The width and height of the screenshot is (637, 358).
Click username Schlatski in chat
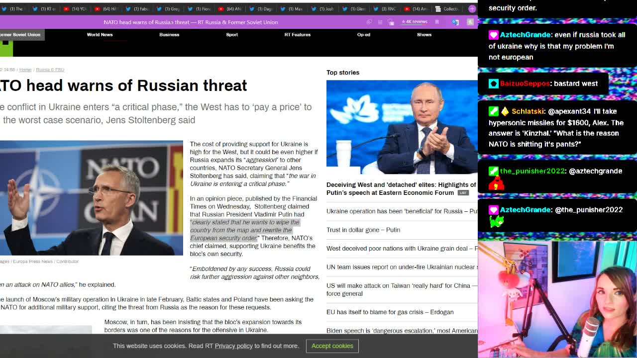coord(528,111)
